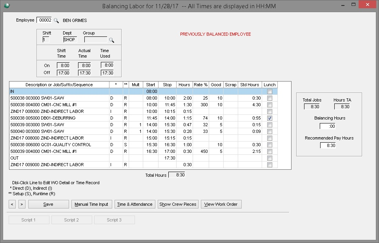The height and width of the screenshot is (243, 379).
Task: Toggle Lunch checkbox for 500040 003000 SW01-SAW
Action: 270,131
